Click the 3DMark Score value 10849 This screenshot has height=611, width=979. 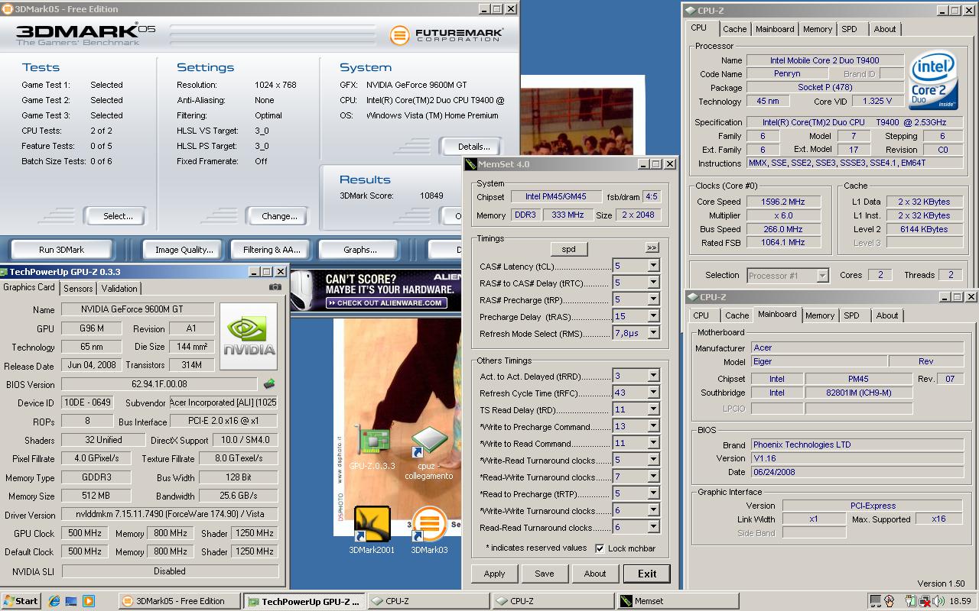(431, 196)
